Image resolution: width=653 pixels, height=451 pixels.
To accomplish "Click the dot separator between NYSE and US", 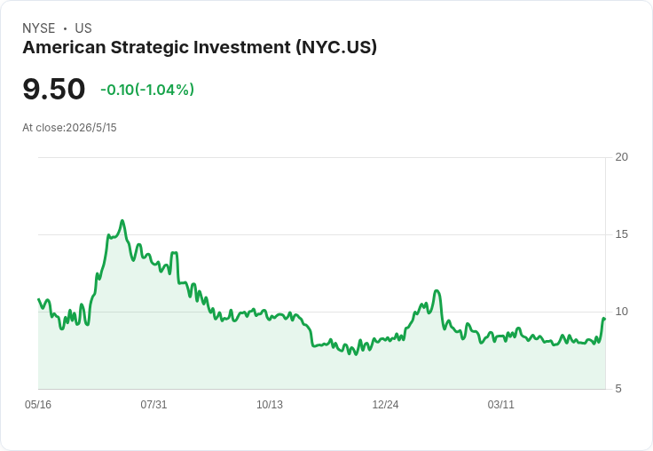I will (x=65, y=28).
